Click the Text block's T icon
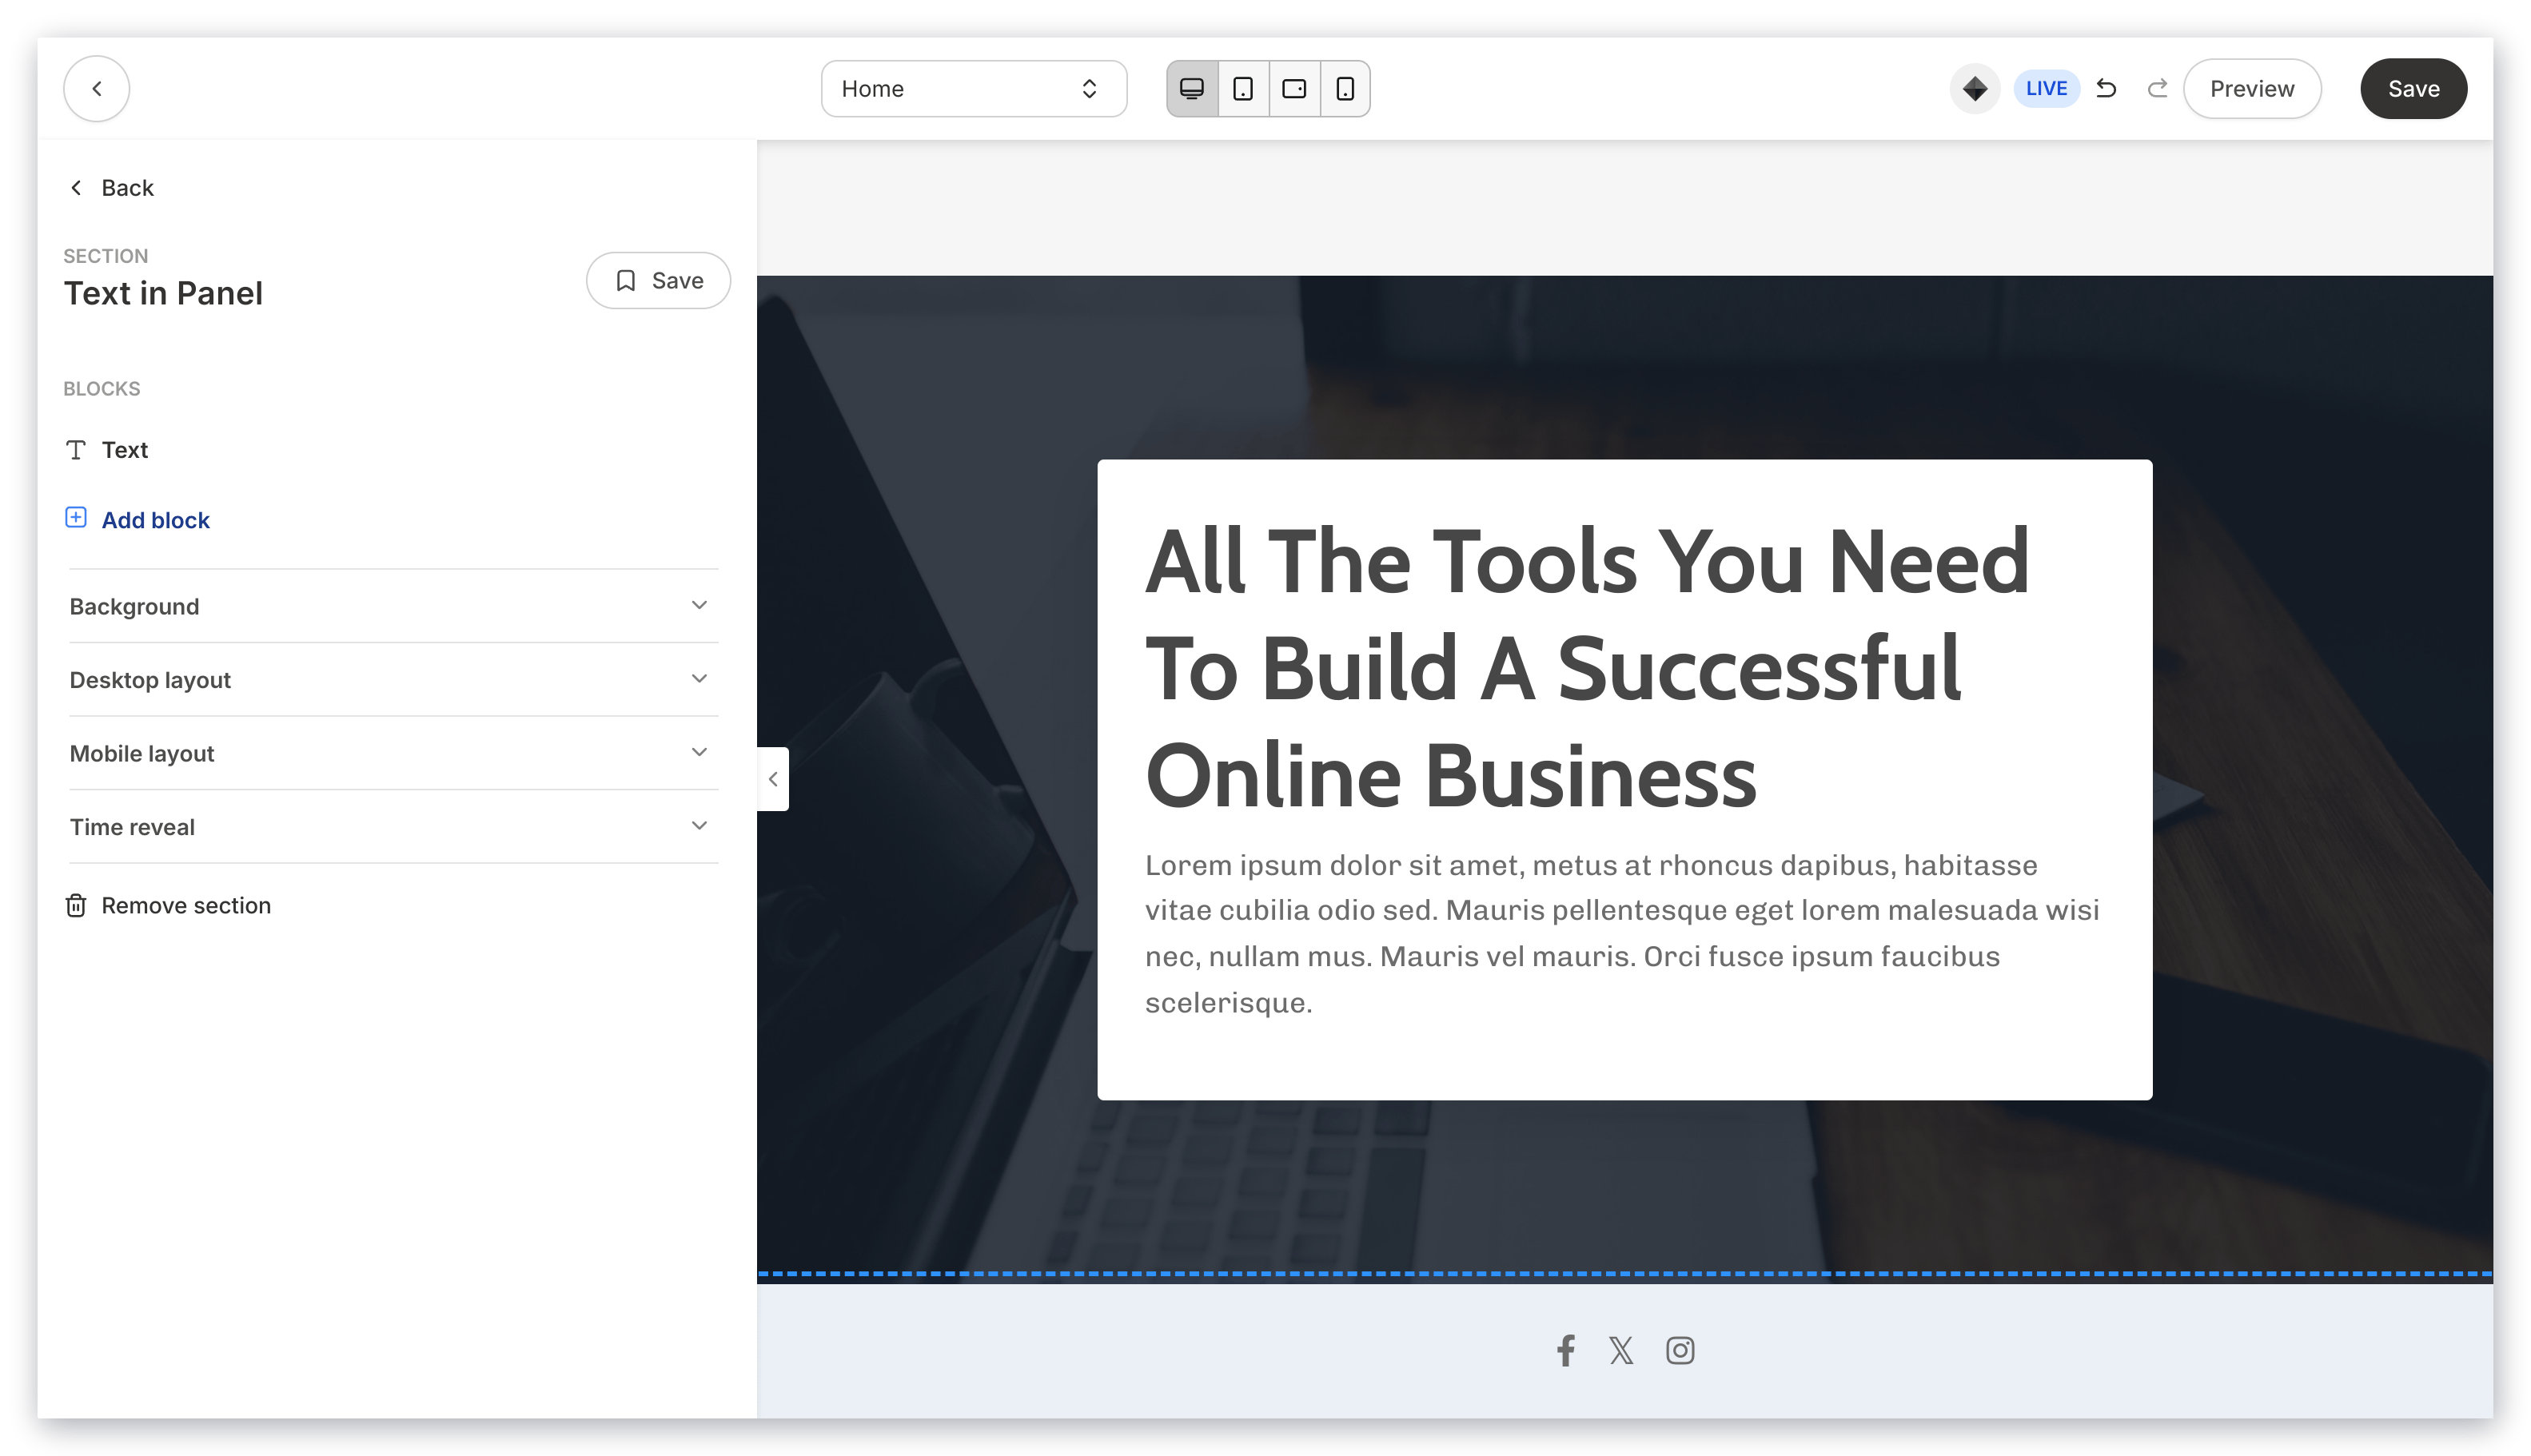 coord(75,449)
